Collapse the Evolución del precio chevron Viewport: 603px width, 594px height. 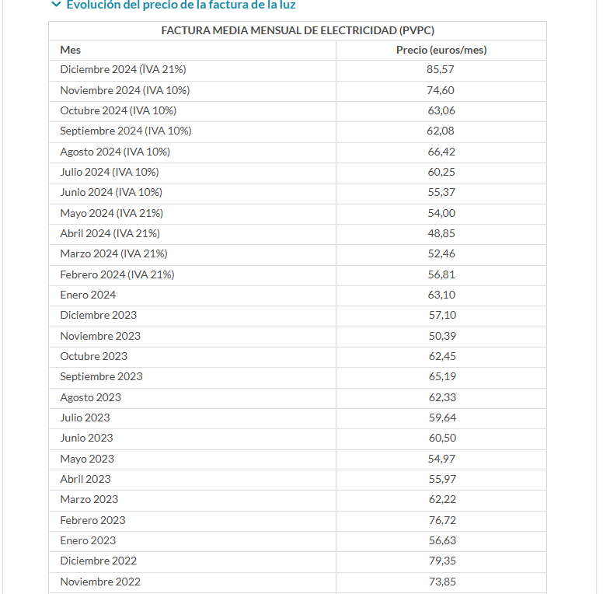(56, 5)
